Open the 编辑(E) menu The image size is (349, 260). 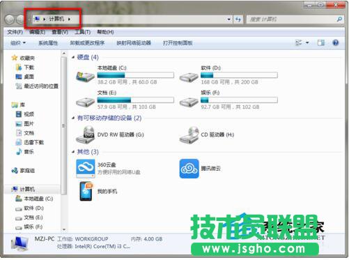pyautogui.click(x=37, y=32)
